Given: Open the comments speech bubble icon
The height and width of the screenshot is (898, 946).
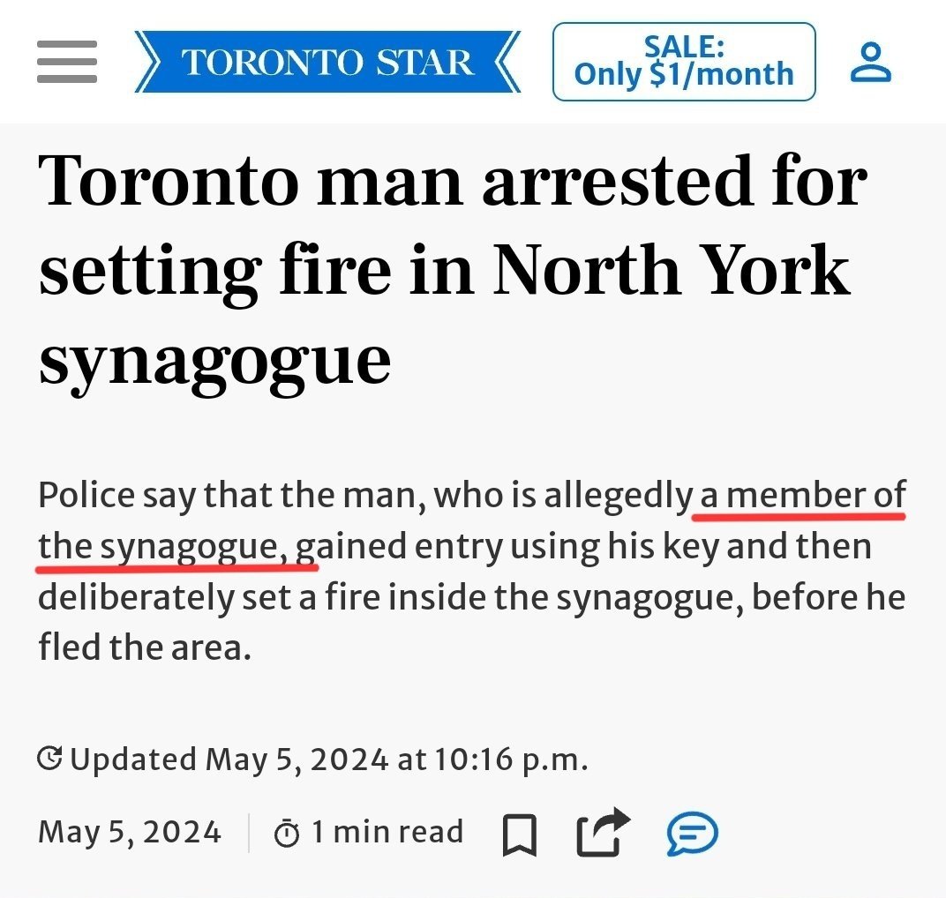Looking at the screenshot, I should [693, 834].
